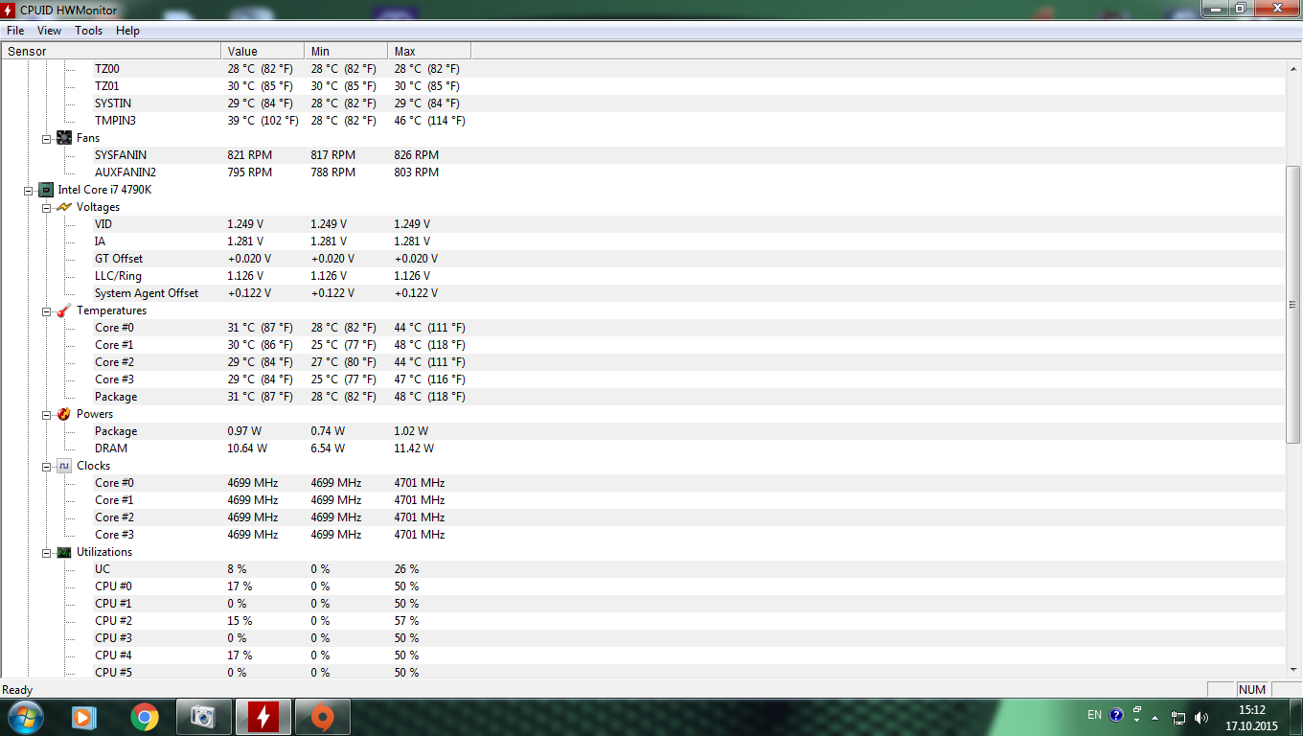Open Google Chrome from the taskbar
This screenshot has height=736, width=1303.
point(145,717)
